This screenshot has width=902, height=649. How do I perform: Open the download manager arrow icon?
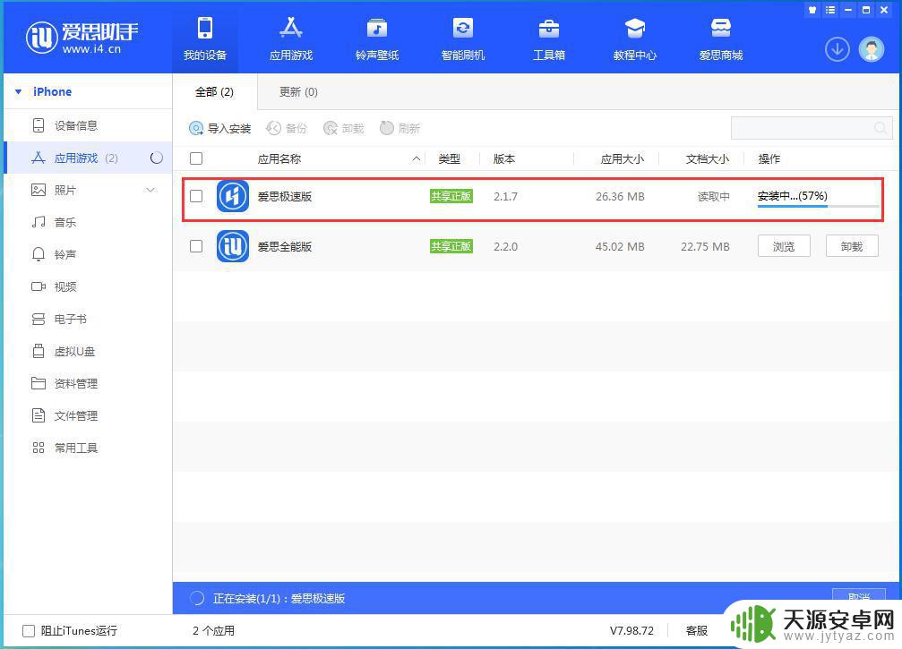pos(837,49)
